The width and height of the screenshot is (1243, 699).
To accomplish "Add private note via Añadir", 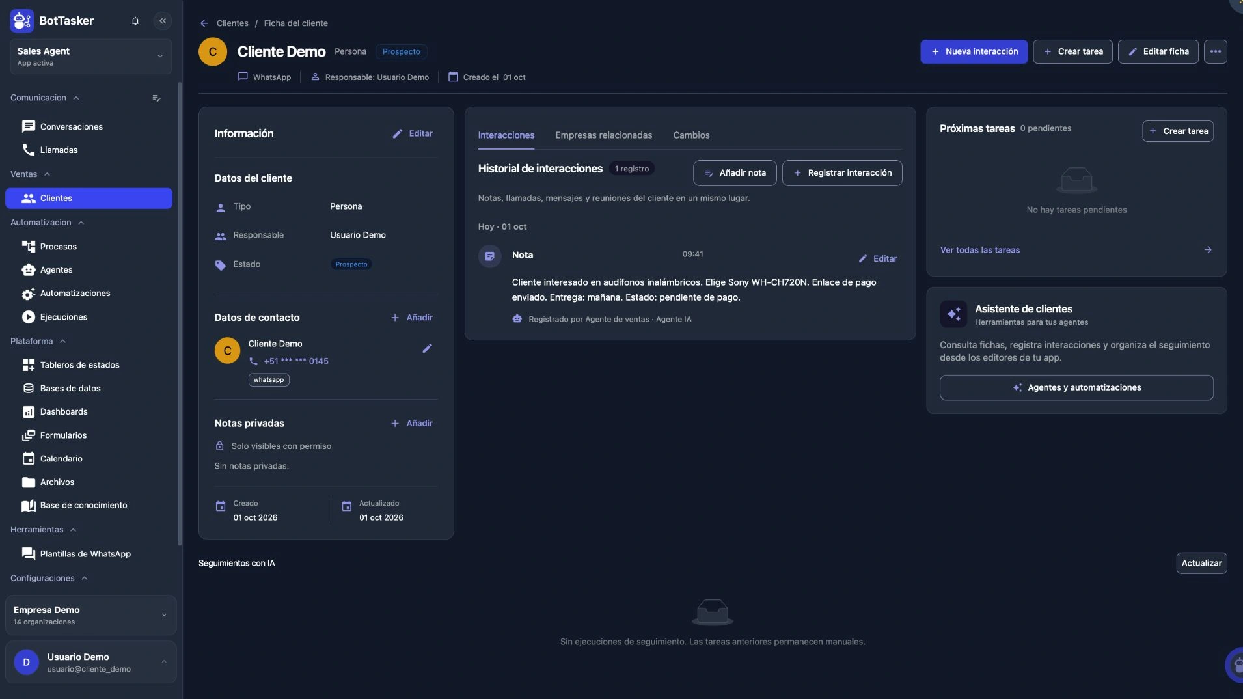I will (412, 423).
